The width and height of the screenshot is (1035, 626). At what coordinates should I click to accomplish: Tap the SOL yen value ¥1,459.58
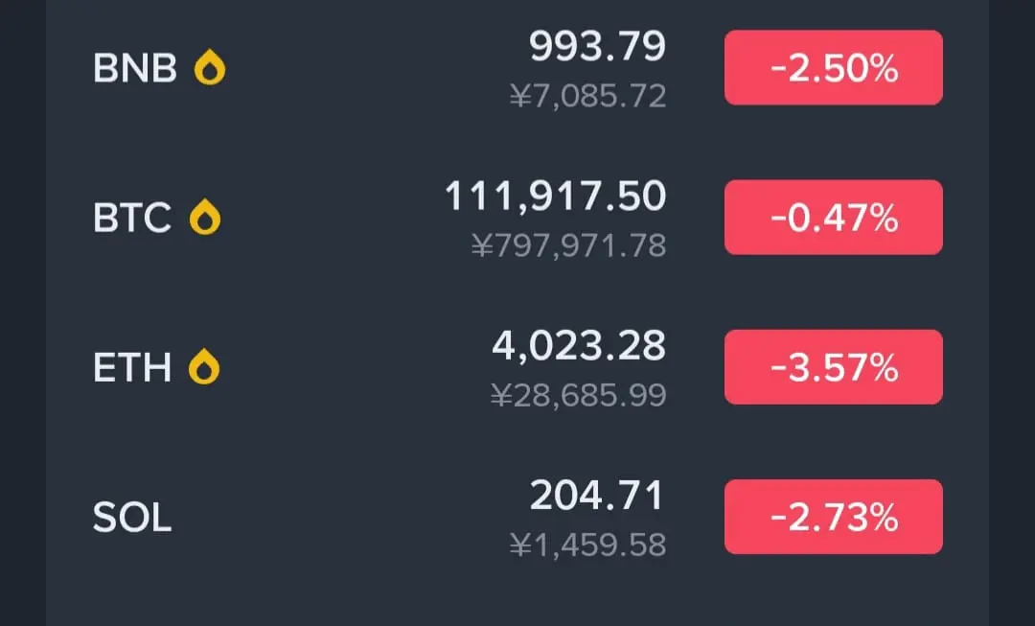point(588,546)
